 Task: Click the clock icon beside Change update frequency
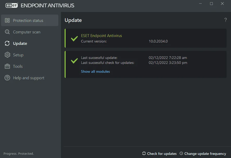coord(181,153)
